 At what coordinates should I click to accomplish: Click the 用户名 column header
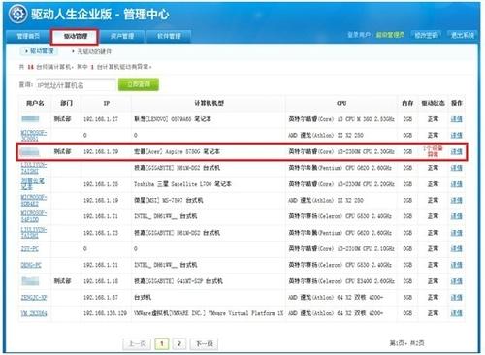click(35, 103)
